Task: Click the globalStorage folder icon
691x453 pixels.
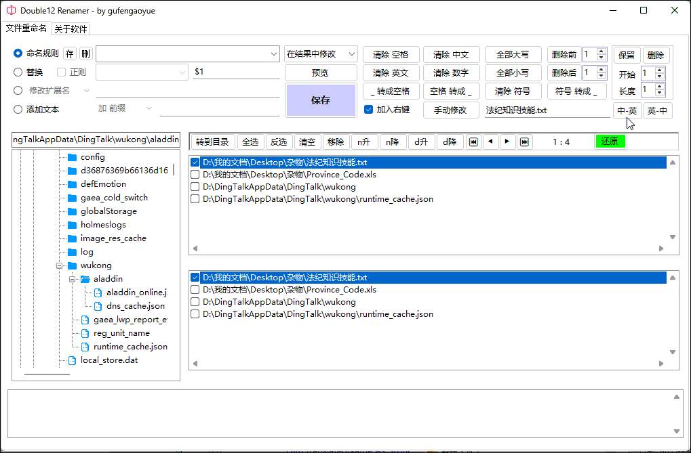Action: [72, 211]
